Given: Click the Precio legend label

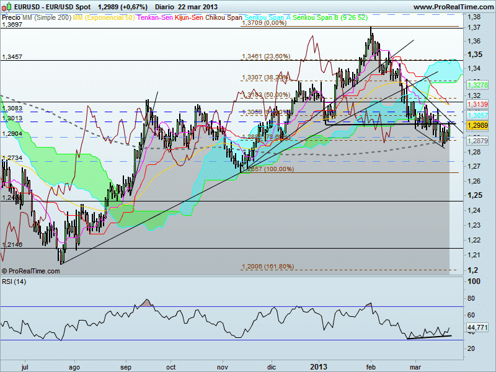Looking at the screenshot, I should click(11, 18).
